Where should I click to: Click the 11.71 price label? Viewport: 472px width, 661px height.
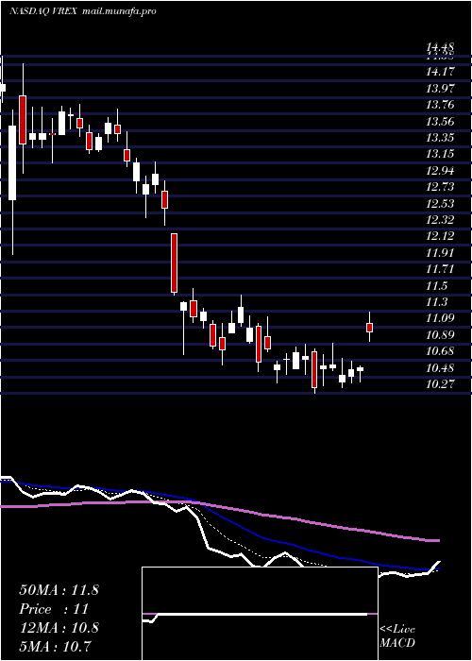[x=440, y=269]
